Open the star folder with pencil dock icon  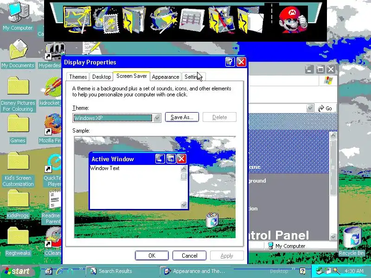tap(221, 20)
